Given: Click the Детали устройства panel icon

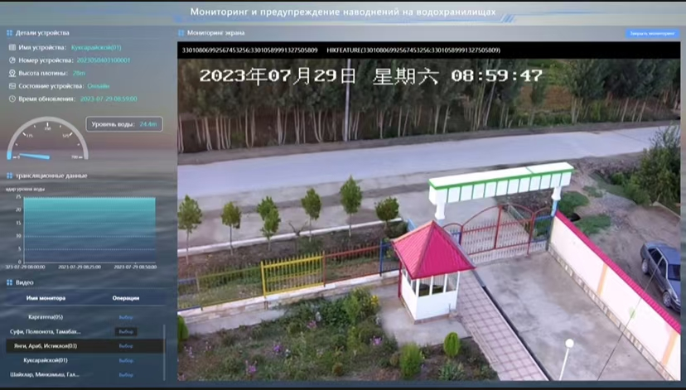Looking at the screenshot, I should point(9,33).
